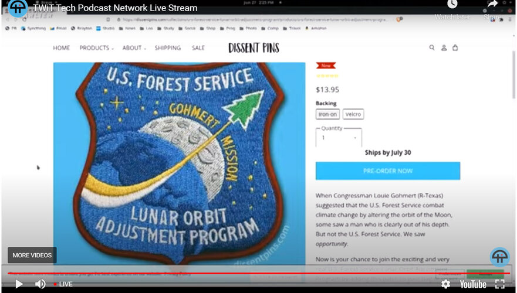517x293 pixels.
Task: Open the Photo bookmarks folder
Action: (x=248, y=28)
